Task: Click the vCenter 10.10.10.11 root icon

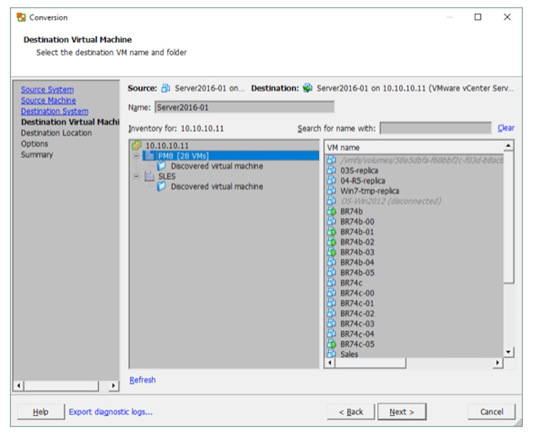Action: click(x=137, y=146)
